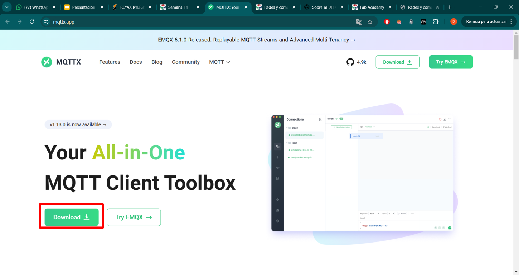Close the Fab Academy tab
519x275 pixels.
click(390, 7)
